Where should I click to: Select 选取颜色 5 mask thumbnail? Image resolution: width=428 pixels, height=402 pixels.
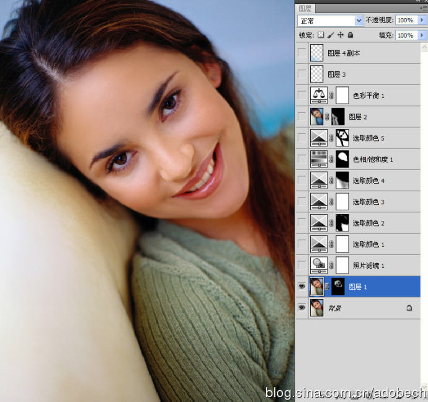(342, 138)
